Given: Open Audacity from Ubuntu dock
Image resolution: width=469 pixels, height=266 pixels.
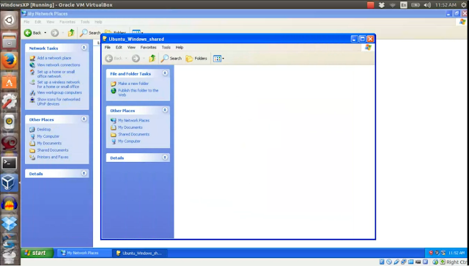Looking at the screenshot, I should pyautogui.click(x=10, y=204).
